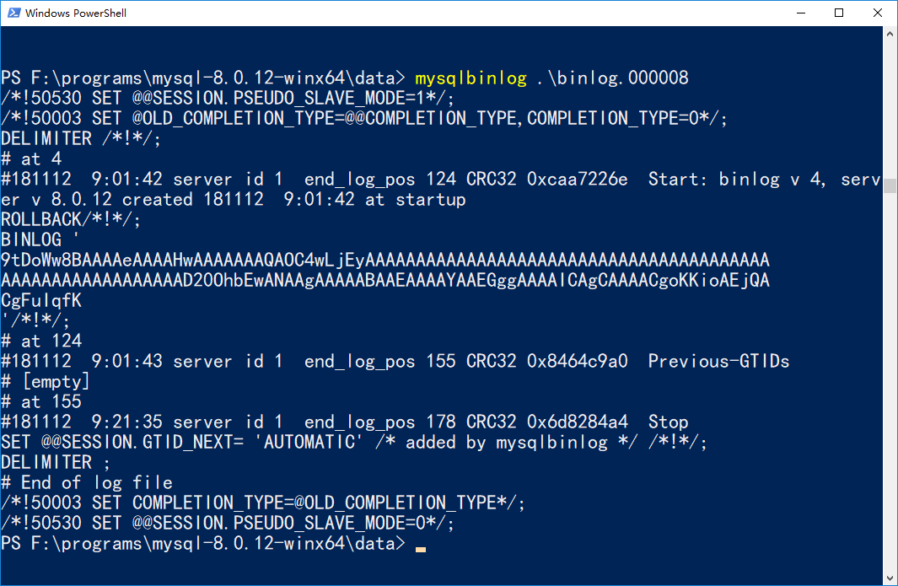Click the "# at 124" line
Screen dimensions: 898x586
point(41,341)
